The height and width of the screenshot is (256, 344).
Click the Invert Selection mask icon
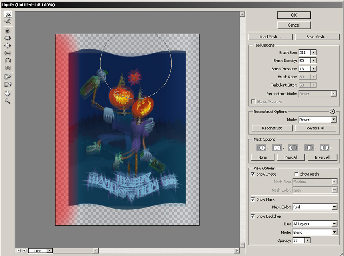[x=325, y=148]
